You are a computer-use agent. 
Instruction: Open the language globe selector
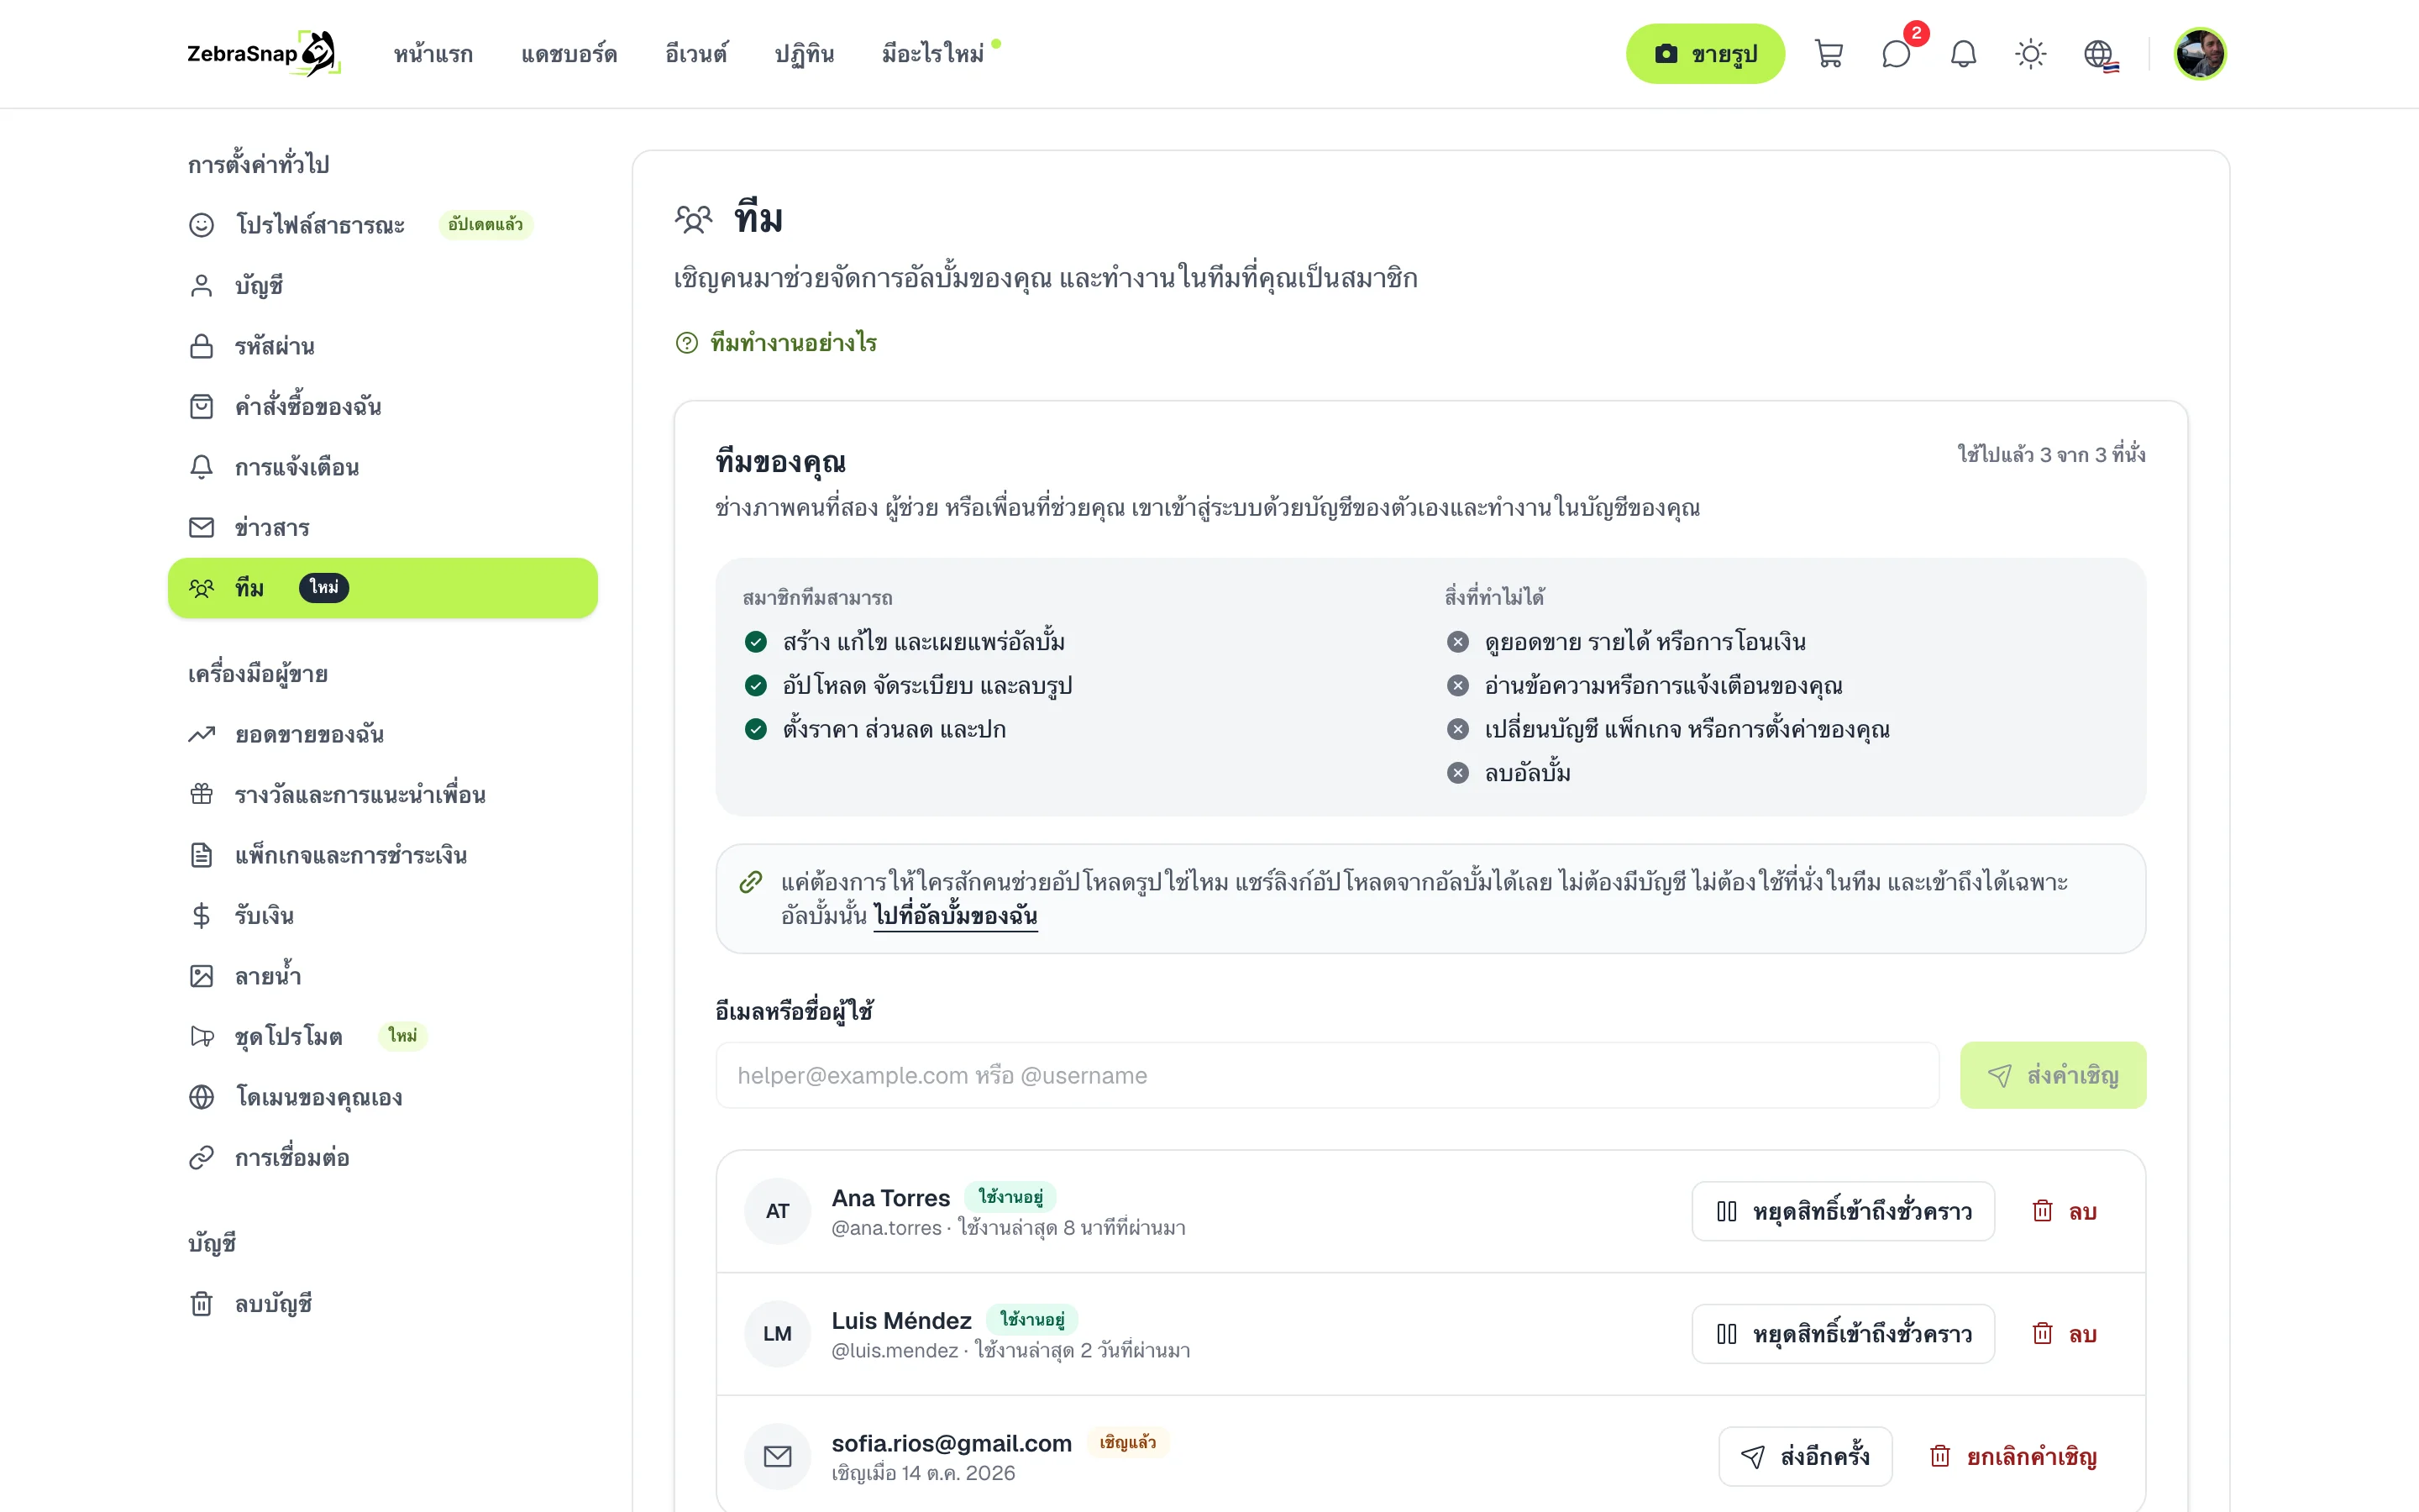coord(2100,54)
